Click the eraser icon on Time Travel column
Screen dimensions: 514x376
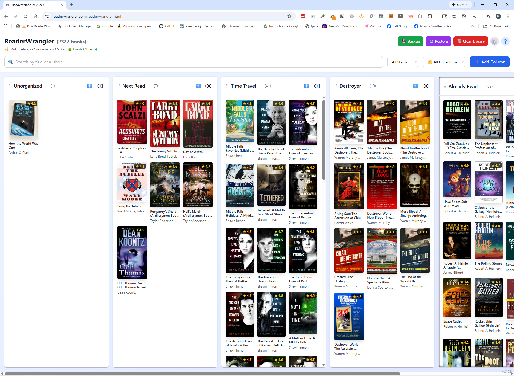pos(317,86)
